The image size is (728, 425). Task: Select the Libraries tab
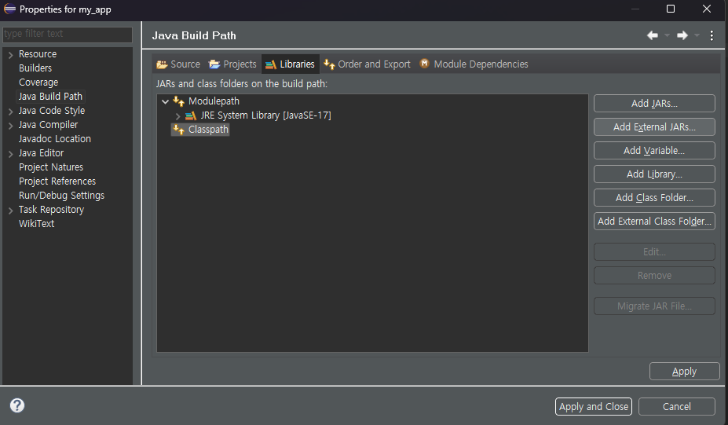(x=290, y=64)
